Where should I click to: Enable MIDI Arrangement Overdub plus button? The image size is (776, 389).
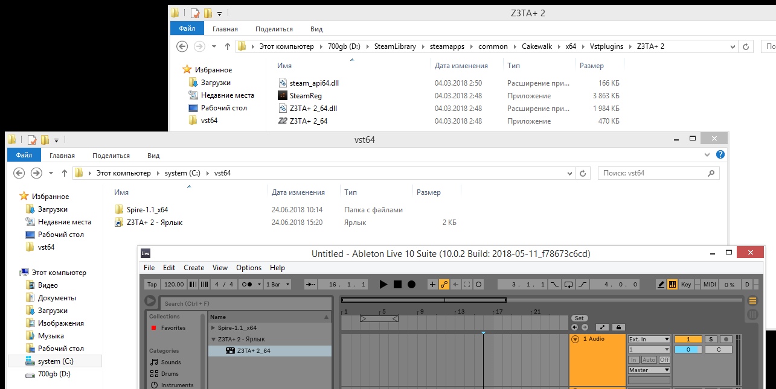(432, 284)
